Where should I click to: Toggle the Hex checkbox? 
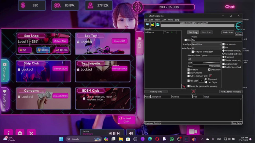[186, 40]
